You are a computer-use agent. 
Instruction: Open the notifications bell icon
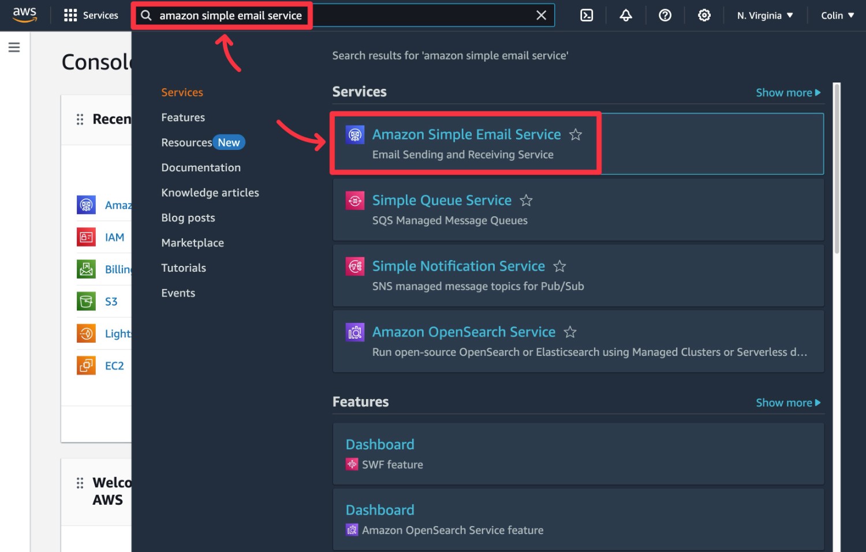coord(626,16)
